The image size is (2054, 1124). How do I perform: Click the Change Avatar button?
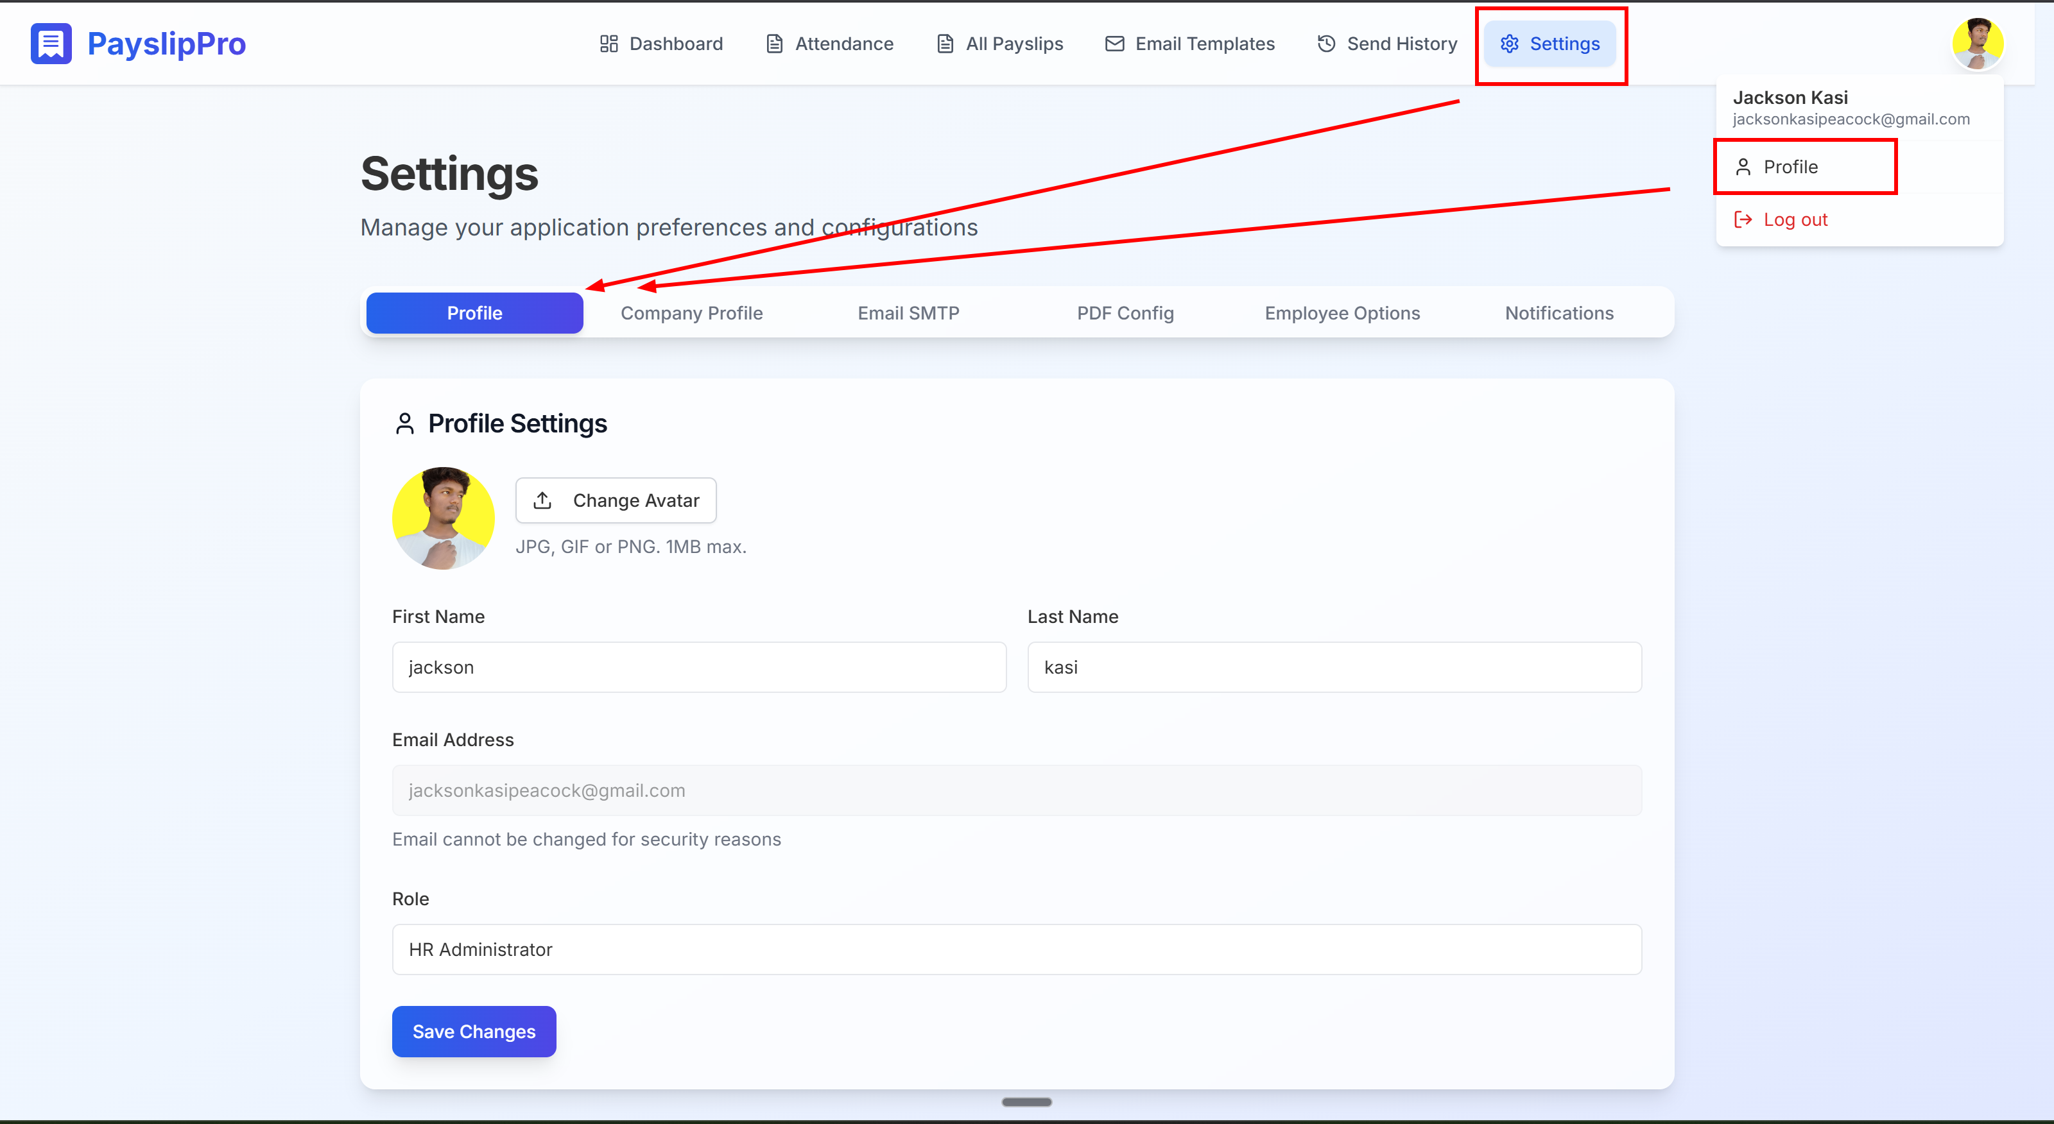pyautogui.click(x=616, y=500)
